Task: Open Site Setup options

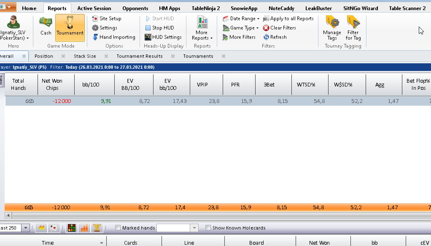Action: 107,19
